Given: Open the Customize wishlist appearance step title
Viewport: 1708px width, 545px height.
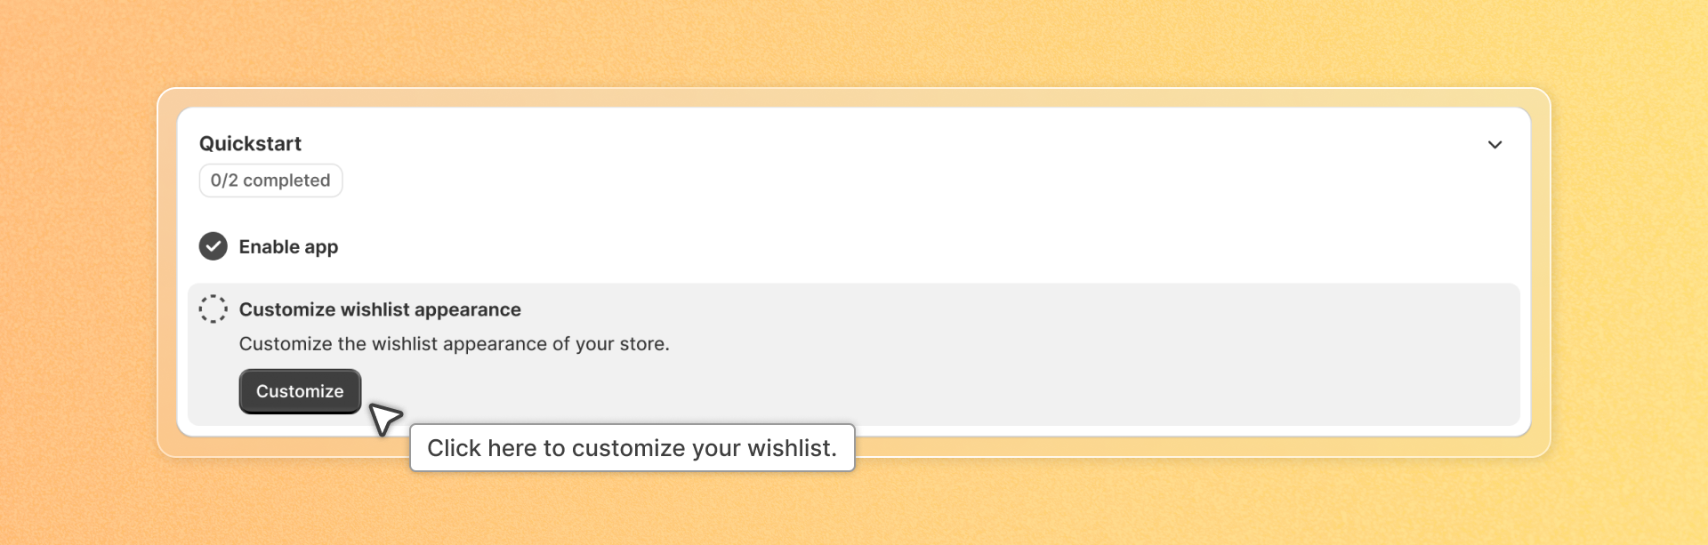Looking at the screenshot, I should click(x=380, y=309).
